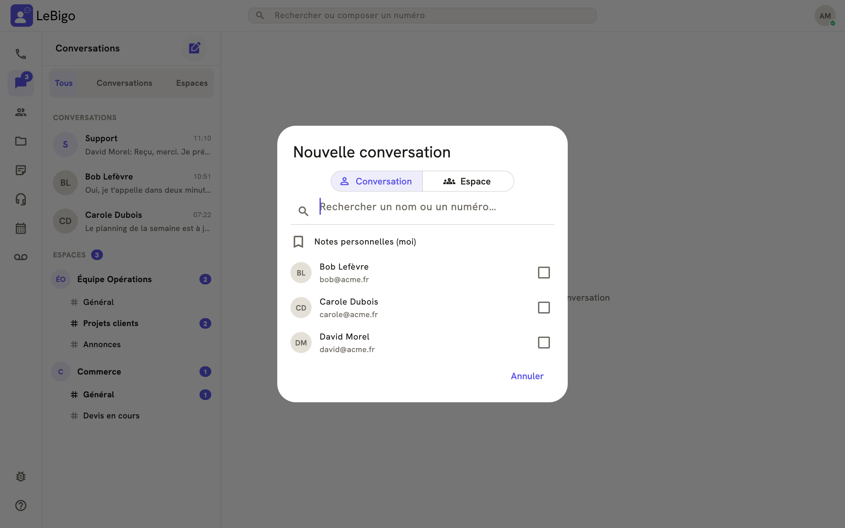Select the Conversation toggle in dialog
The width and height of the screenshot is (845, 528).
point(377,181)
